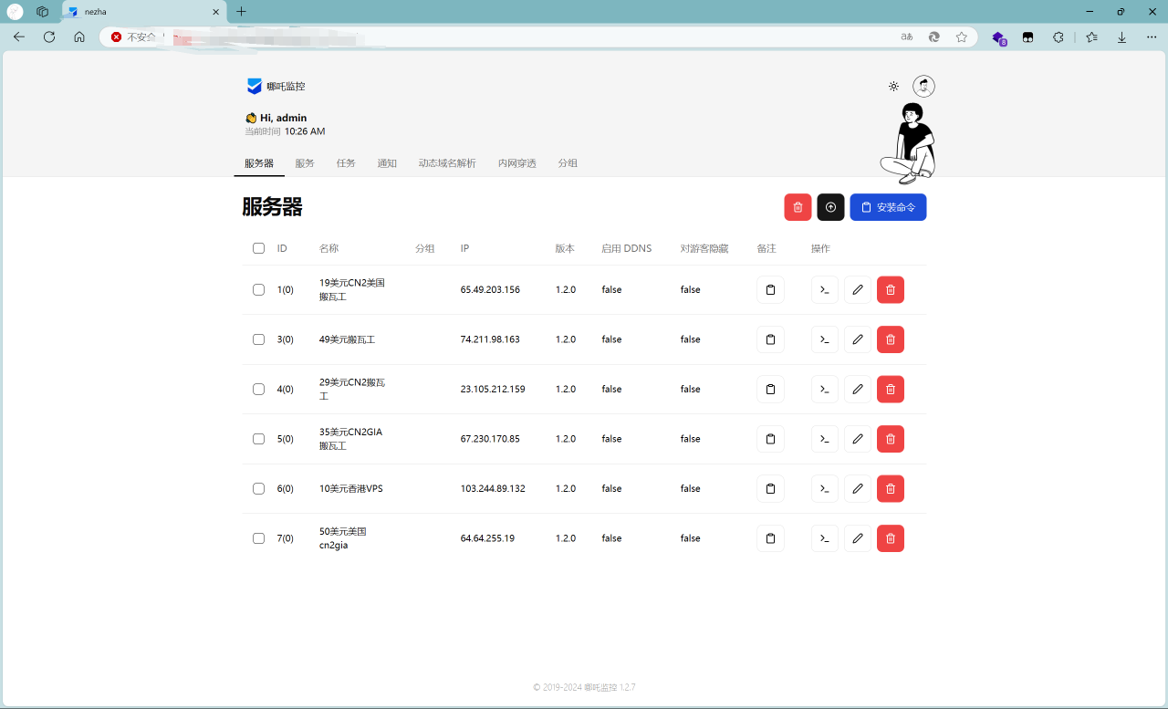This screenshot has height=709, width=1168.
Task: Click the 哪吒监控 logo link
Action: (276, 86)
